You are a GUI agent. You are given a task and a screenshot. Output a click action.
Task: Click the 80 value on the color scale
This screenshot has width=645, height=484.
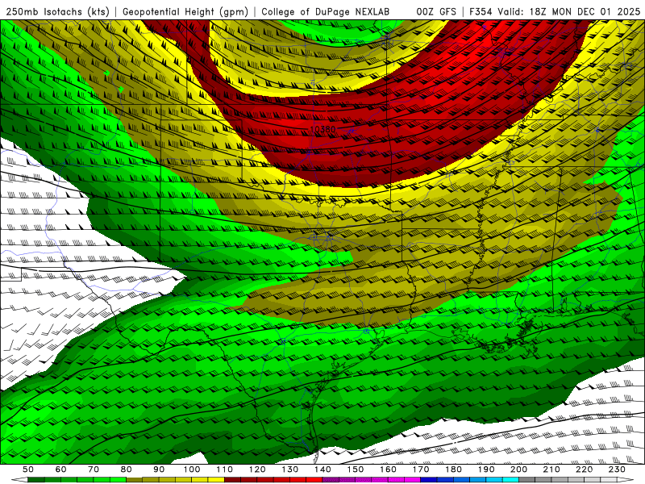click(127, 469)
